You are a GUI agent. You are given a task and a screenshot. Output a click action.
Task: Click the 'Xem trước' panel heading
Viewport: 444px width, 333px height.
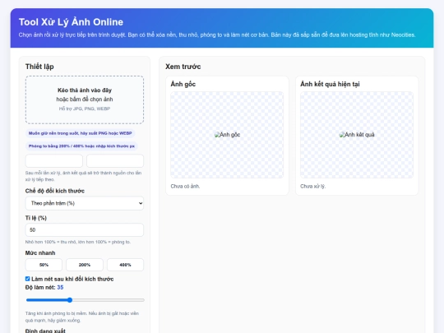point(183,67)
